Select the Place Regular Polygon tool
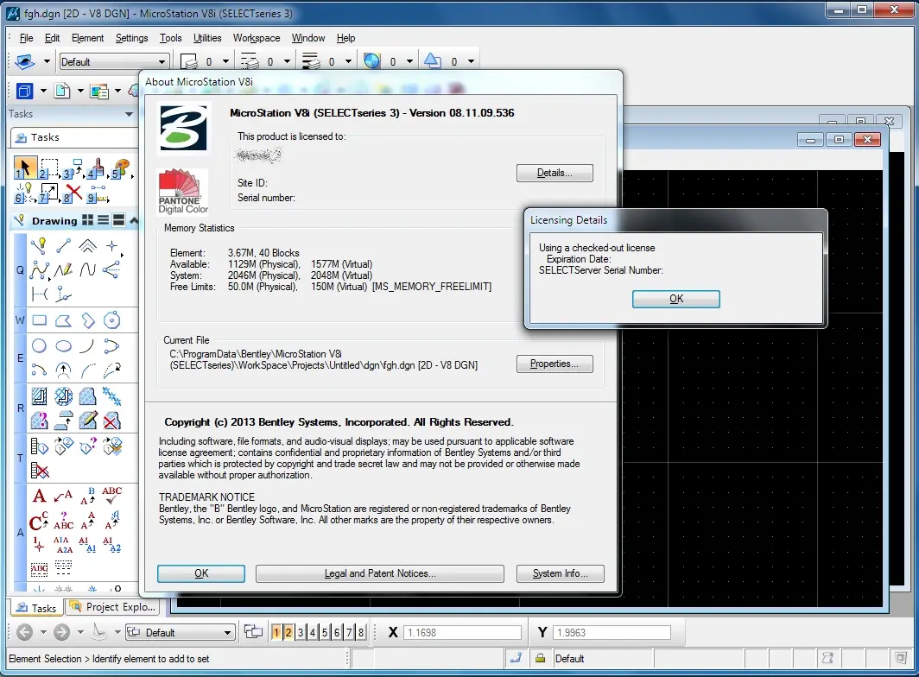 111,320
